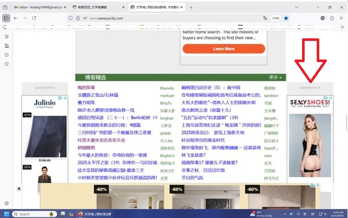Open sidebar settings gear icon

(x=7, y=203)
